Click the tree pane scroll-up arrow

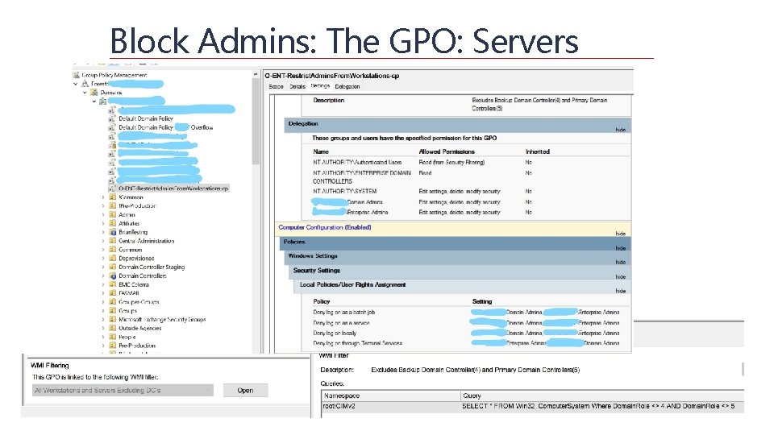[256, 74]
